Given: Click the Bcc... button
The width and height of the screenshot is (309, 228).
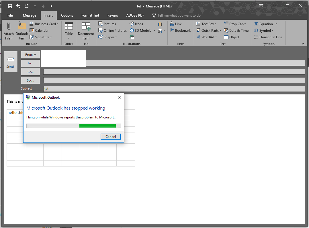Looking at the screenshot, I should (x=31, y=80).
